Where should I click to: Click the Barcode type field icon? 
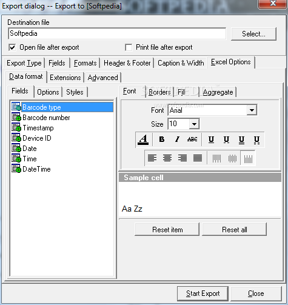tap(16, 107)
